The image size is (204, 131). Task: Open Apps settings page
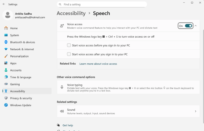pos(27,63)
